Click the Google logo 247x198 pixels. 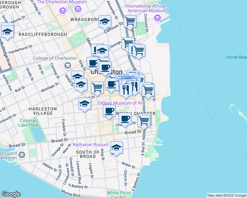tap(11, 194)
